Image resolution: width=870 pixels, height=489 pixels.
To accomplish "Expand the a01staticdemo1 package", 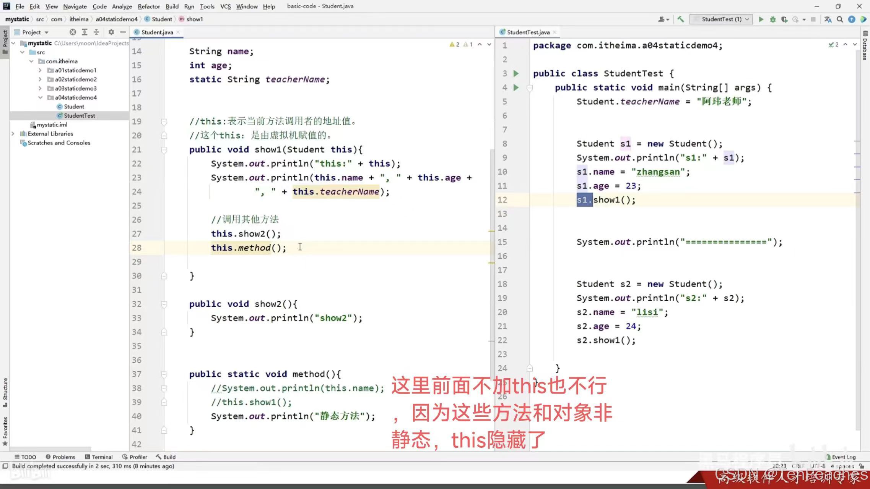I will (x=40, y=70).
